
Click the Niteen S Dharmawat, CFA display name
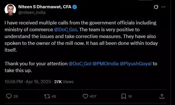click(x=45, y=7)
